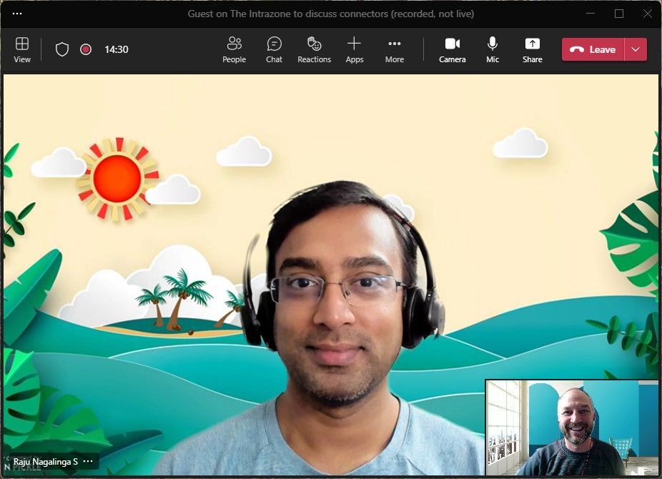The image size is (662, 479).
Task: Open the meeting Chat
Action: 274,50
